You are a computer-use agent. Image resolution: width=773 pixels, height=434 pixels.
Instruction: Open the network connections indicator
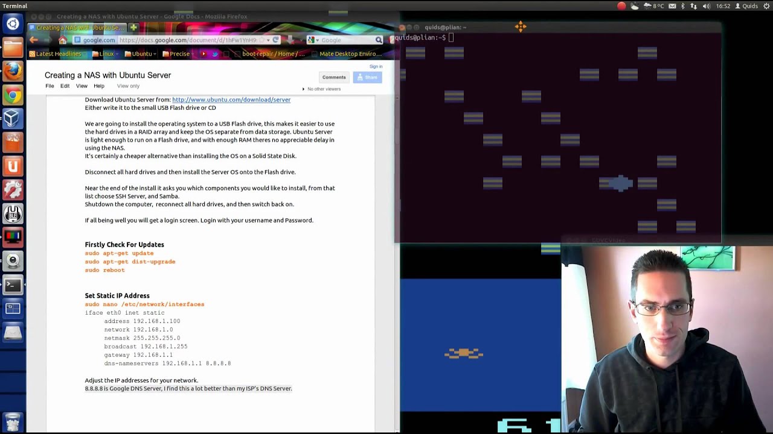pyautogui.click(x=694, y=6)
